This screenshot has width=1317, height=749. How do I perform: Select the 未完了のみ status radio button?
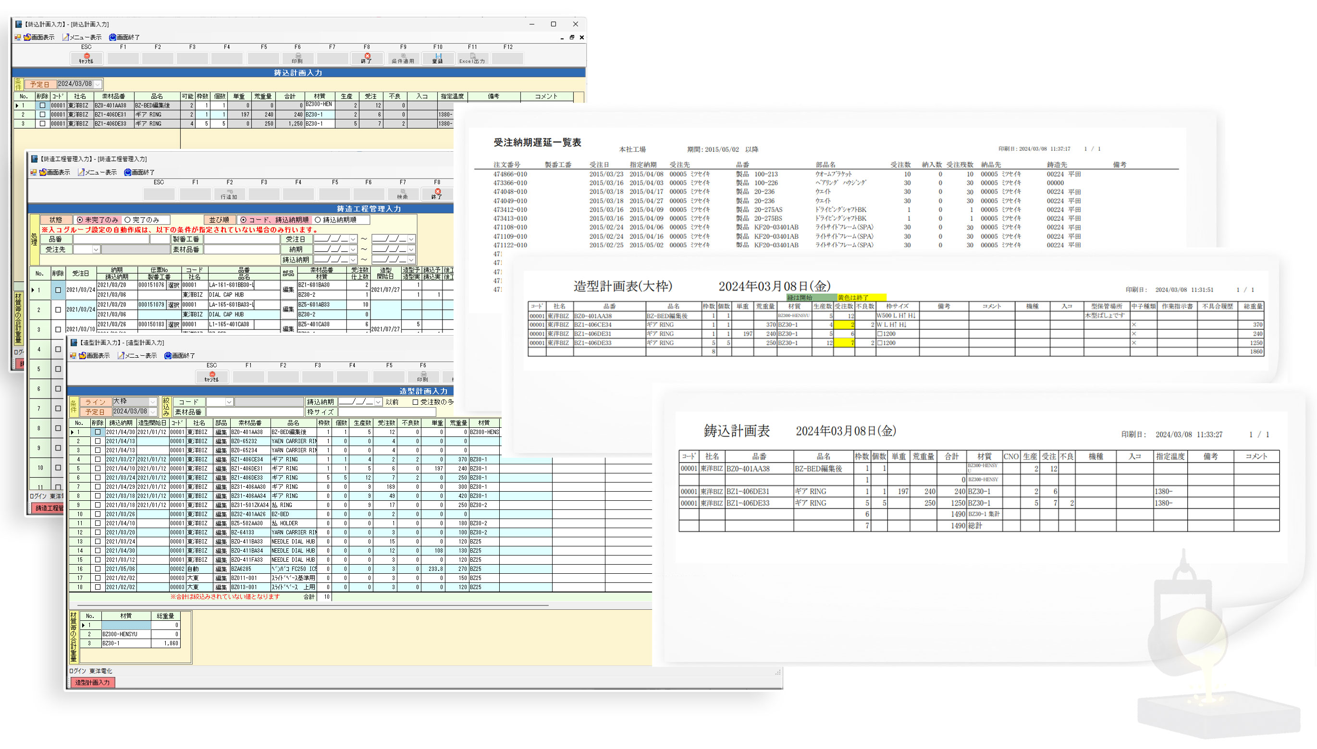click(80, 220)
